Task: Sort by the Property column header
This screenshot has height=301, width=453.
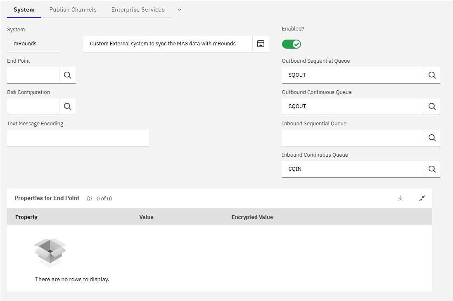Action: 26,217
